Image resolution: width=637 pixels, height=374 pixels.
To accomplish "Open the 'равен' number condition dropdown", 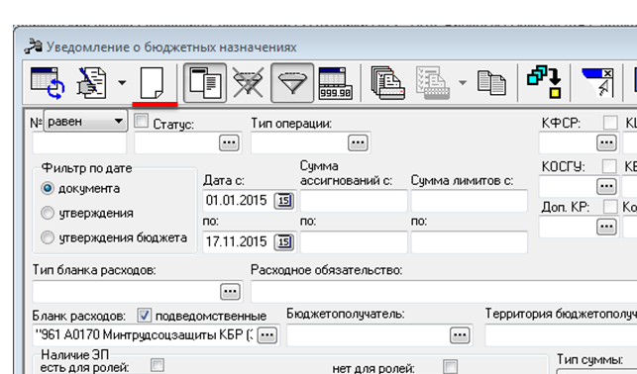I will (x=86, y=121).
